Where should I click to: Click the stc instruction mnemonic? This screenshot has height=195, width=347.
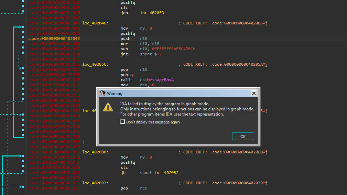click(x=124, y=167)
